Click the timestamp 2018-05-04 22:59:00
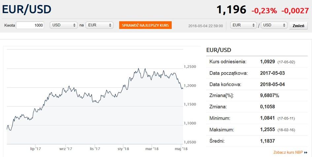312x157 pixels. point(206,26)
